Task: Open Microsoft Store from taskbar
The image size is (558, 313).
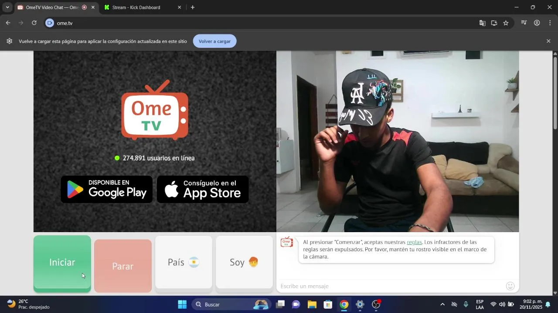Action: [328, 304]
